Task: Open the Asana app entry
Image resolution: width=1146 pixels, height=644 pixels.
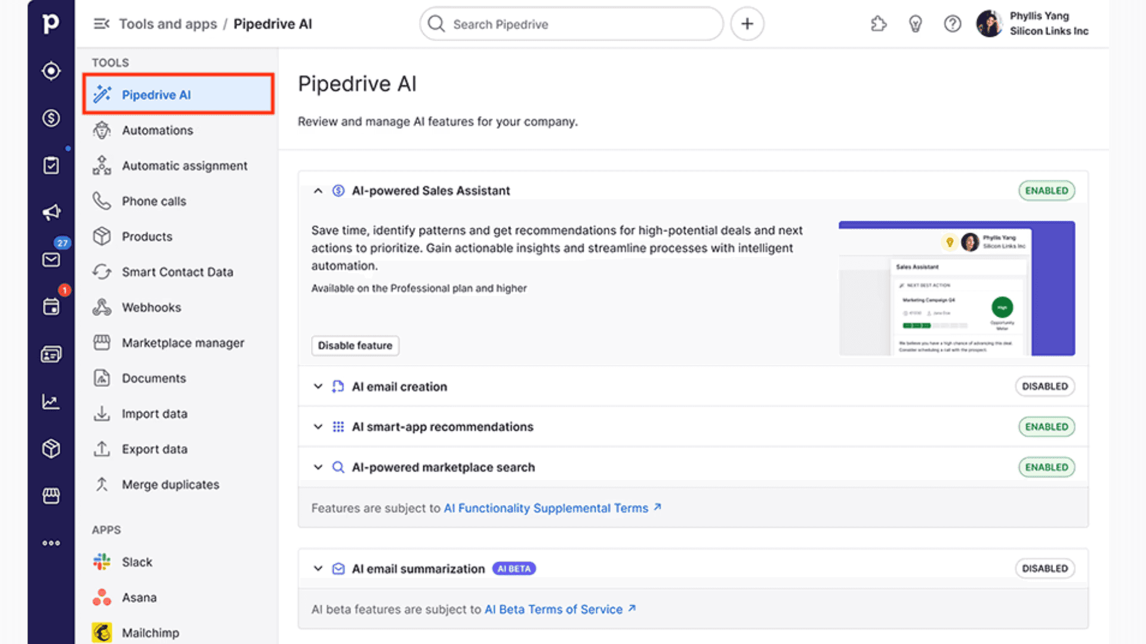Action: tap(178, 597)
